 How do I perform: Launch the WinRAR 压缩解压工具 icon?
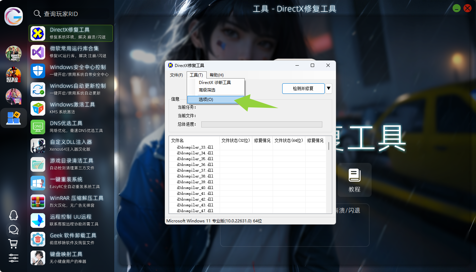(x=38, y=202)
